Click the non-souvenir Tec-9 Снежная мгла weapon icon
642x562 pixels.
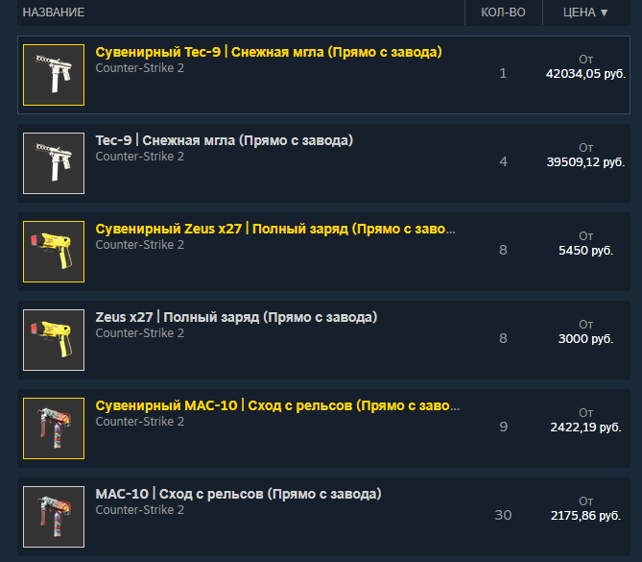pyautogui.click(x=54, y=163)
